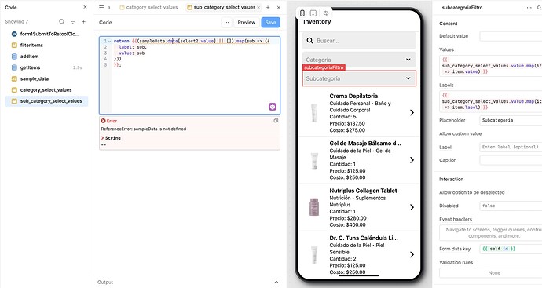Open more options next to Preview
The width and height of the screenshot is (542, 288).
226,23
